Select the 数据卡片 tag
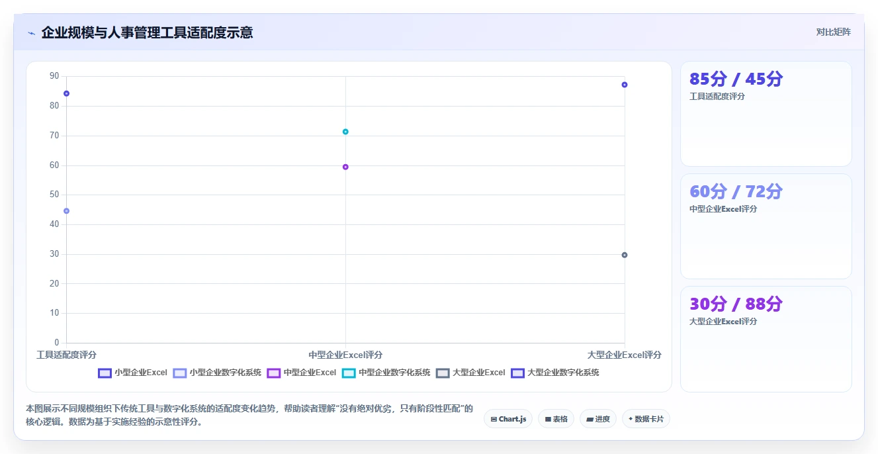The height and width of the screenshot is (454, 878). click(x=646, y=419)
